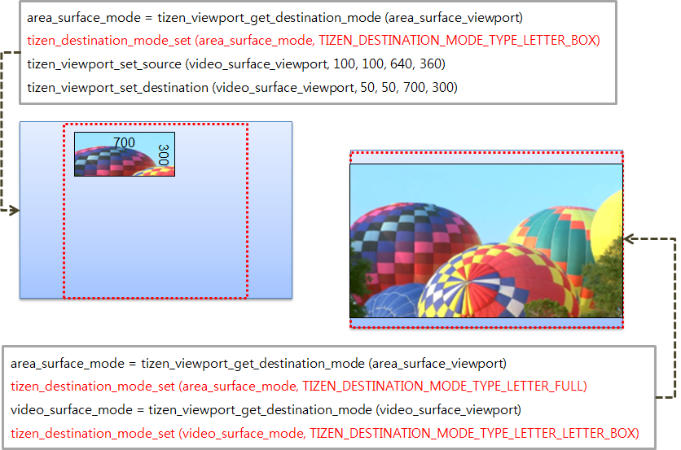Select the red TIZEN_DESTINATION_MODE_TYPE_LETTER_BOX line
The image size is (681, 450).
(x=314, y=40)
